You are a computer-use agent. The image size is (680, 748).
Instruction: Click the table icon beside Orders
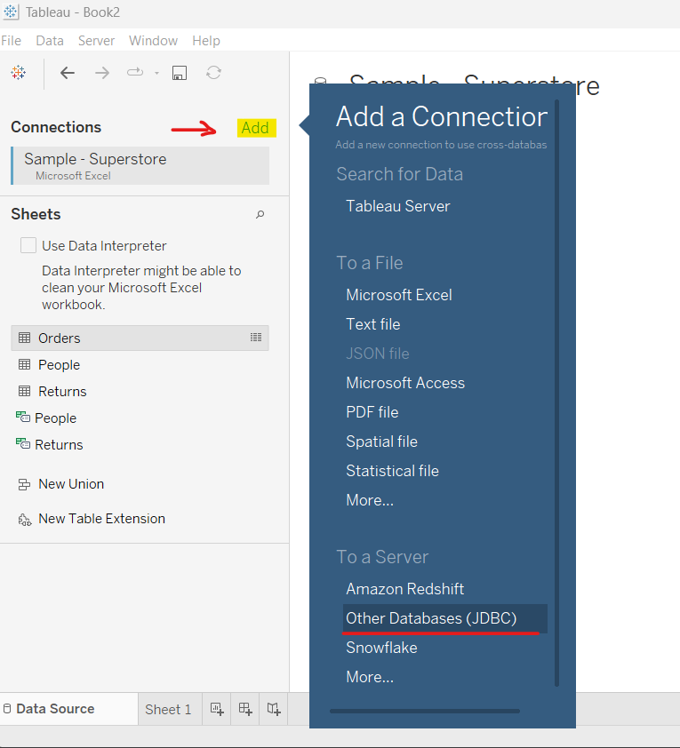[x=24, y=338]
